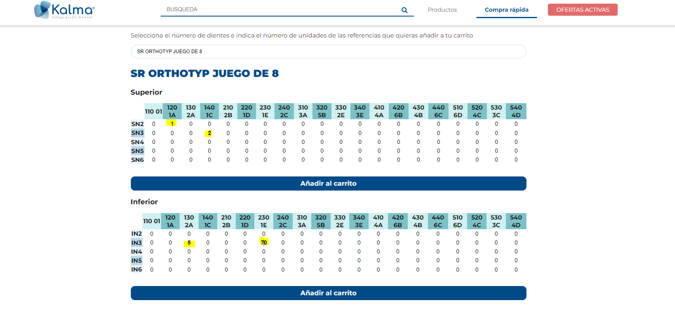
Task: Click Superior column header 210 2B
Action: pyautogui.click(x=228, y=111)
